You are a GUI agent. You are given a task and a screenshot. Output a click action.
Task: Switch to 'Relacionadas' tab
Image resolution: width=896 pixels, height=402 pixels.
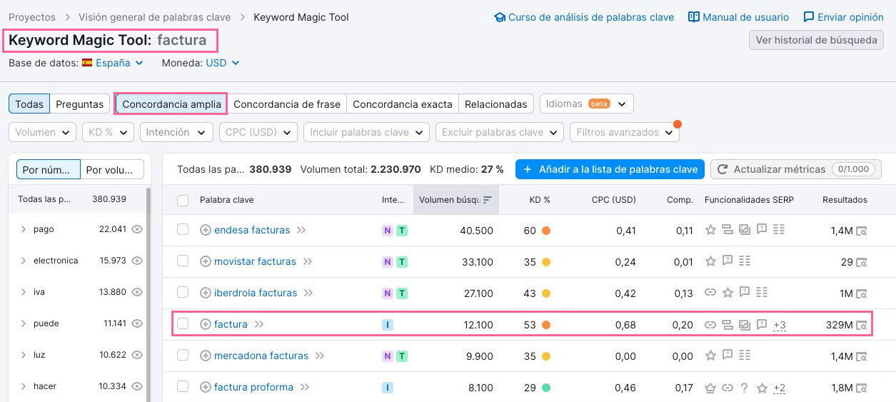point(495,104)
